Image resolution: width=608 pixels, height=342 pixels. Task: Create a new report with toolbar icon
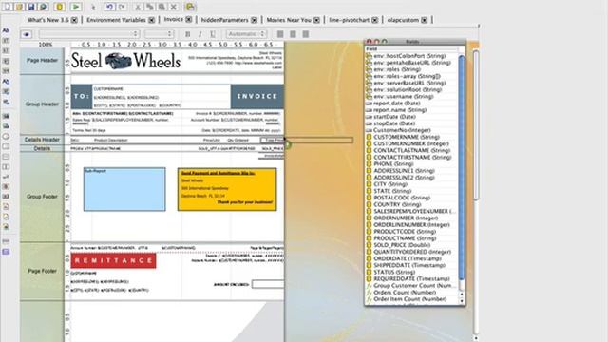tap(7, 7)
